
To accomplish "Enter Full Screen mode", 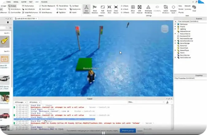I will coord(102,9).
